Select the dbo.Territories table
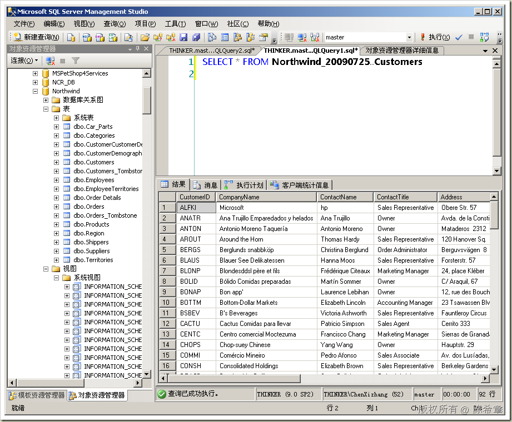The height and width of the screenshot is (422, 512). coord(93,260)
